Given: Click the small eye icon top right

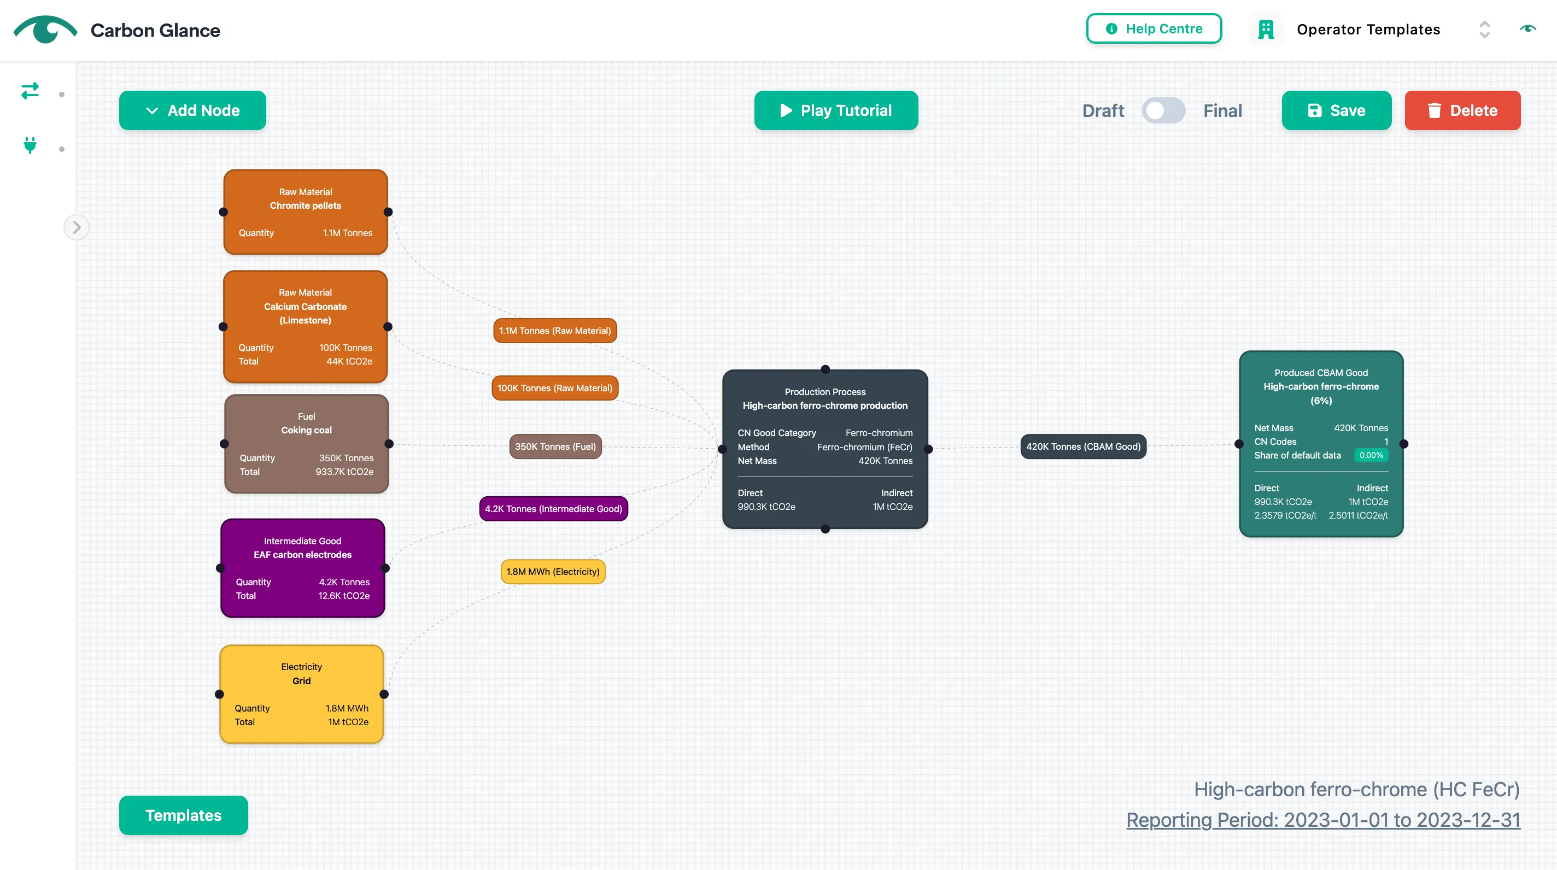Looking at the screenshot, I should coord(1527,28).
